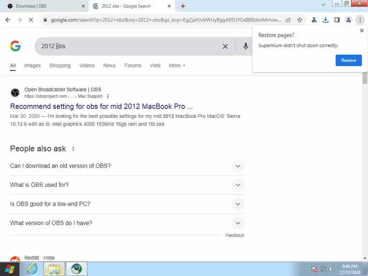Open People also ask options menu
The image size is (368, 276).
[x=73, y=149]
